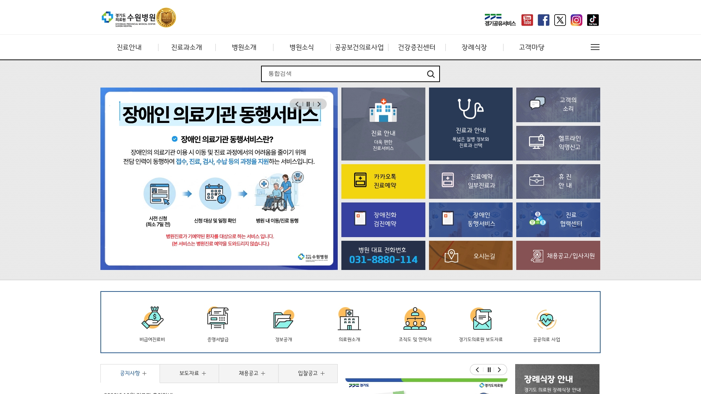Open the hamburger full menu icon

pyautogui.click(x=595, y=47)
